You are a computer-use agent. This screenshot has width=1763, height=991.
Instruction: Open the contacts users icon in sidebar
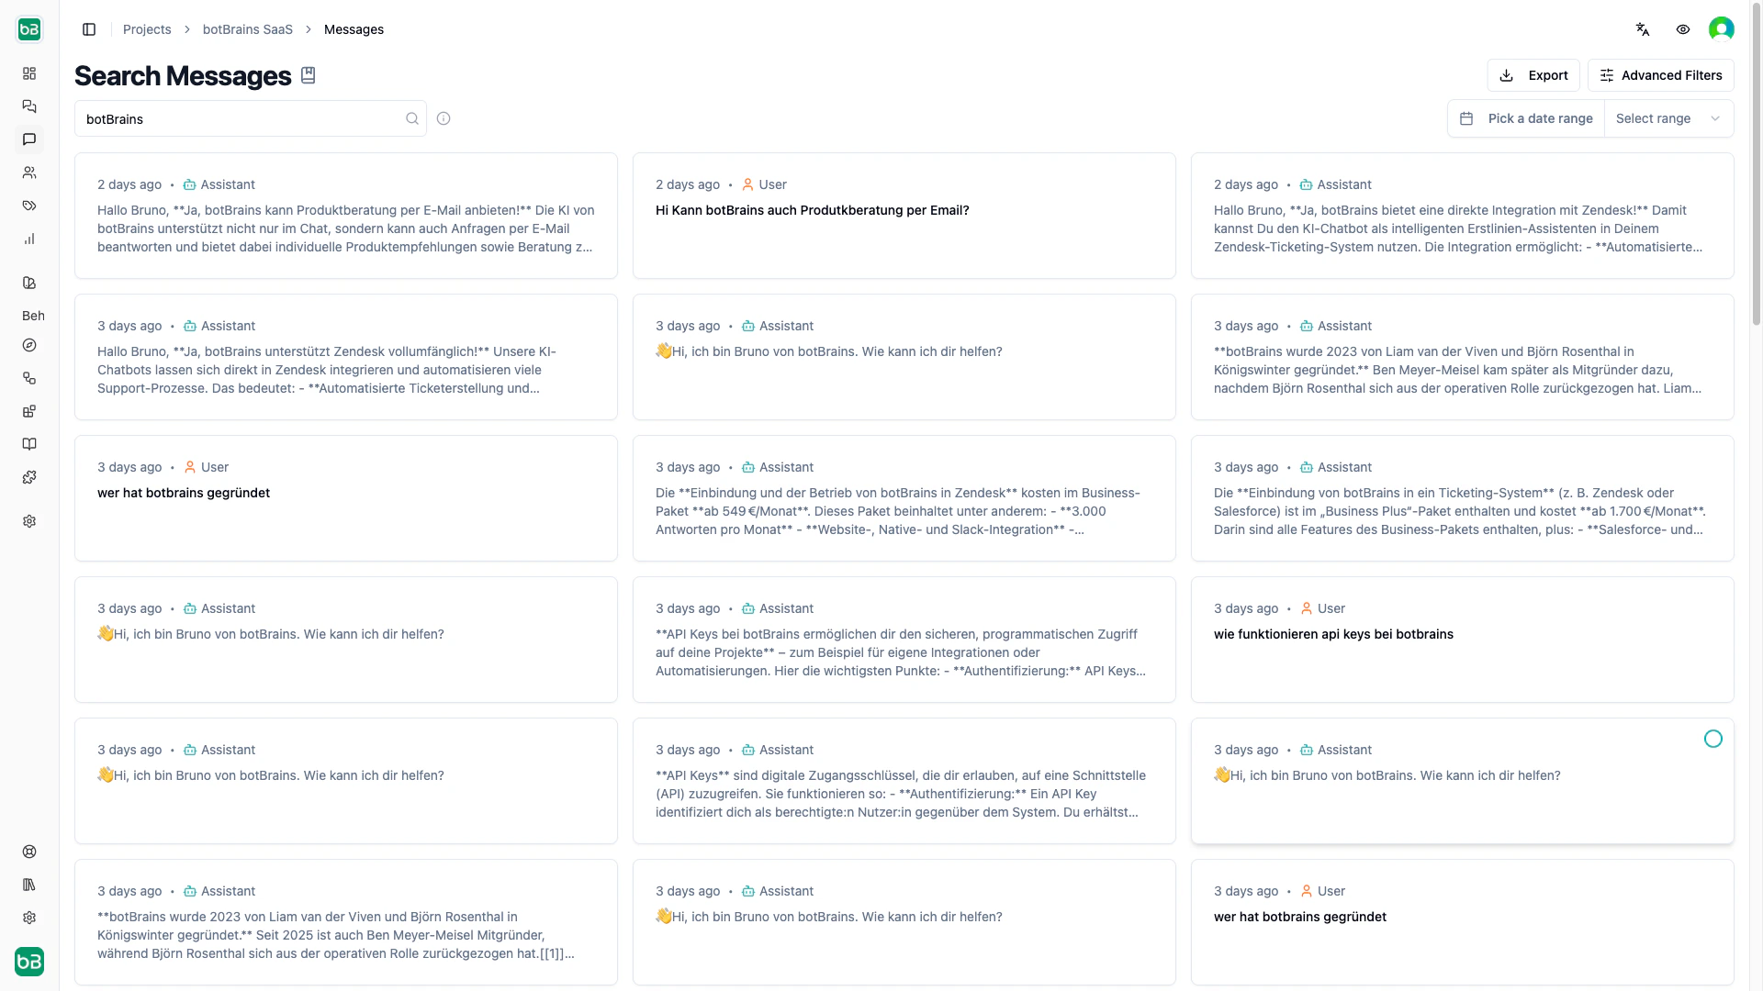tap(29, 173)
